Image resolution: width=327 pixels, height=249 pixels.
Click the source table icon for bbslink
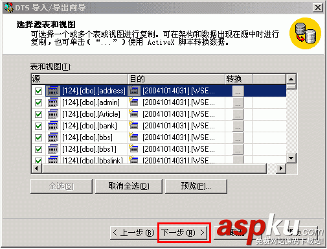tap(53, 160)
